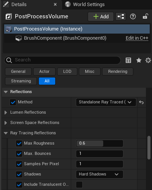This screenshot has height=190, width=152.
Task: Click the Max Roughness 0.6 slider
Action: click(x=99, y=143)
